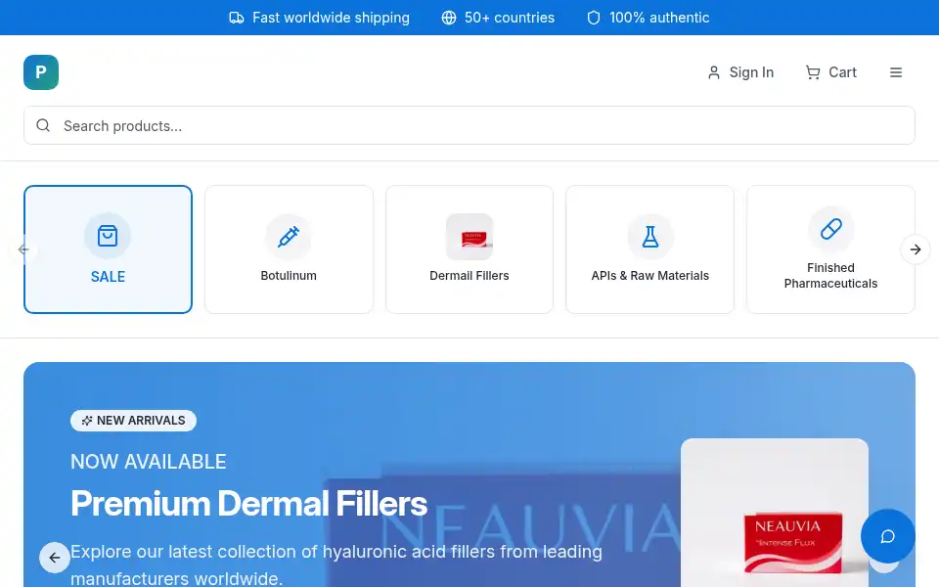Screen dimensions: 939x587
Task: Click the shield authentic icon
Action: click(x=594, y=18)
